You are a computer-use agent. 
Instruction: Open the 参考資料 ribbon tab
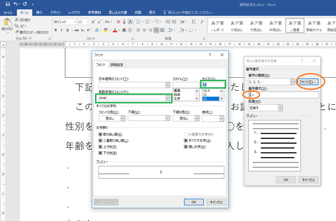95,13
